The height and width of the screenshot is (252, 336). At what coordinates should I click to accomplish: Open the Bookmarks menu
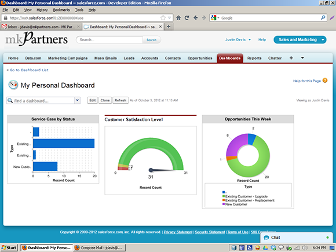pyautogui.click(x=61, y=10)
